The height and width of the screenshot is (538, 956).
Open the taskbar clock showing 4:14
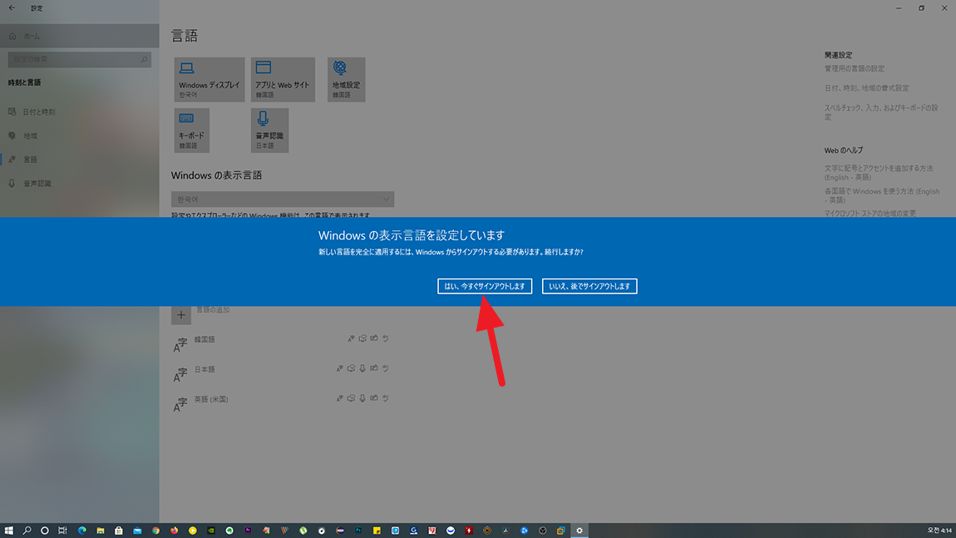939,531
